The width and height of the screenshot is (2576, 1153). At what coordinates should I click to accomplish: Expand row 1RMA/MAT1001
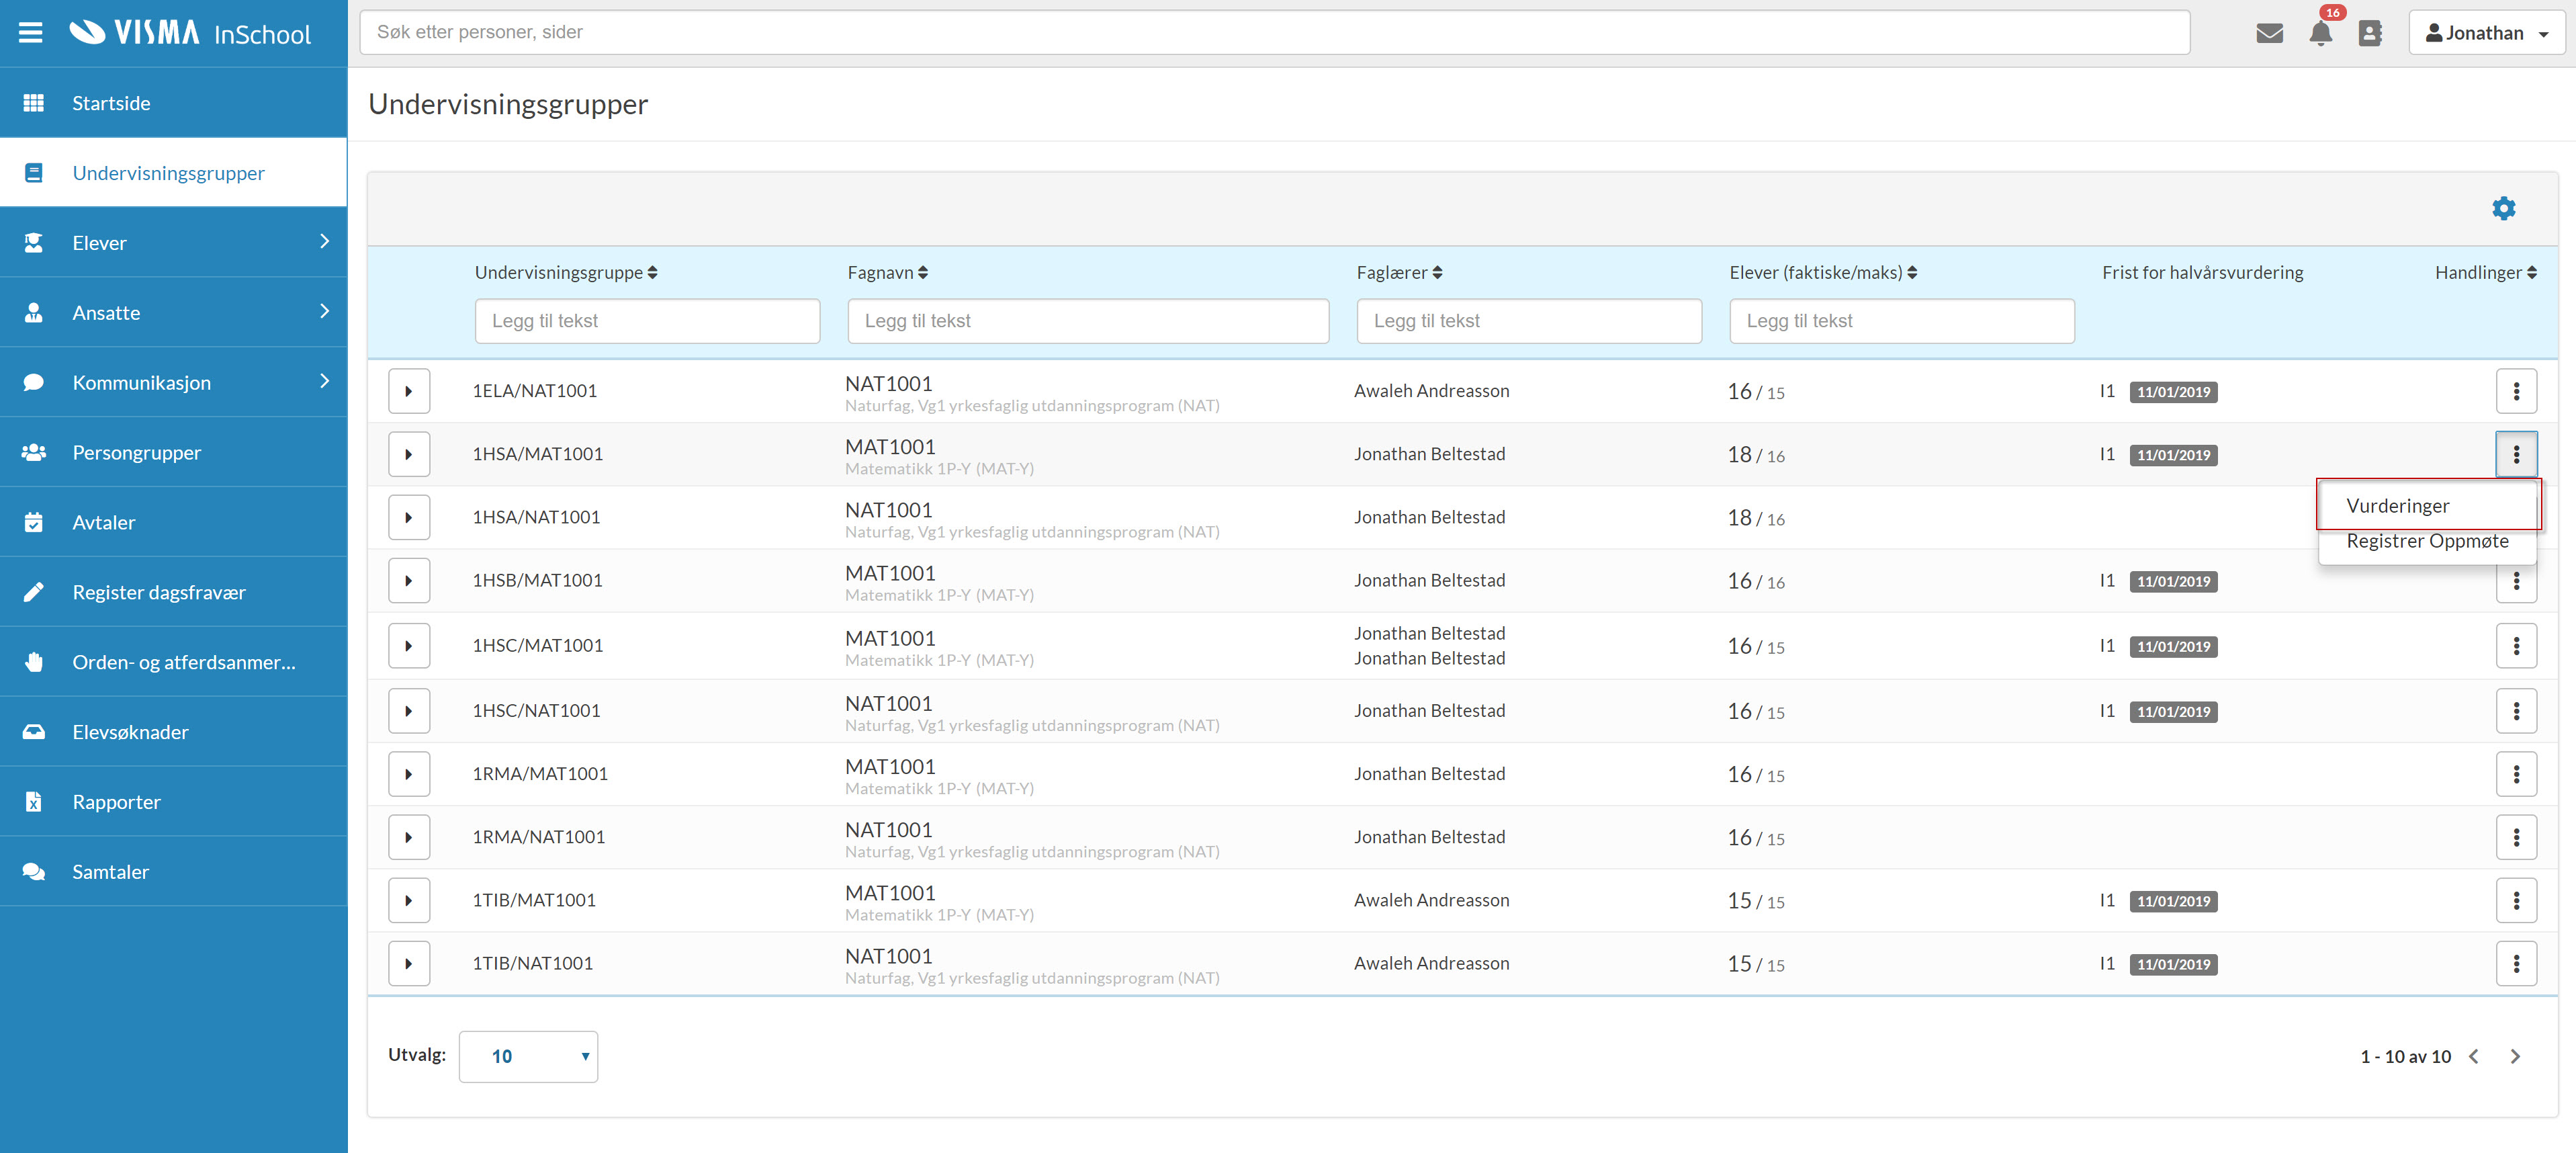click(409, 774)
